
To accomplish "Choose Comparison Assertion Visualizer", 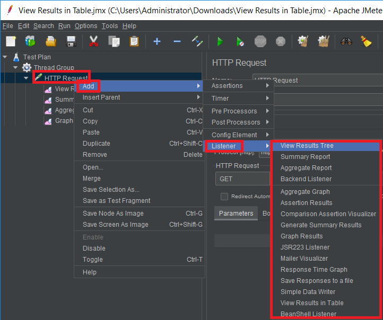I will 326,214.
